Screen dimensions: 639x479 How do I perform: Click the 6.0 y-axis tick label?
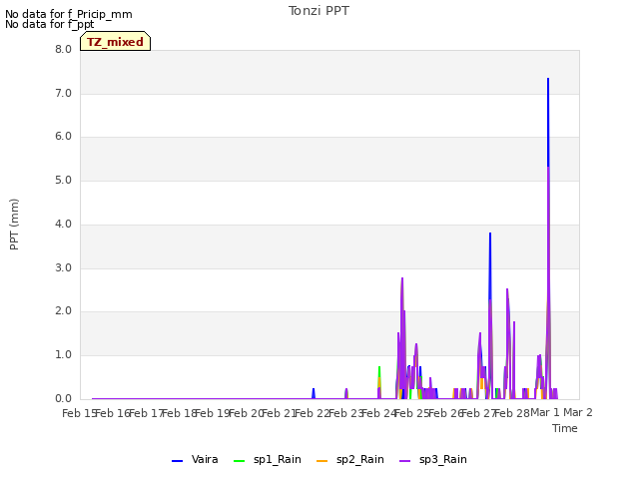(x=64, y=137)
